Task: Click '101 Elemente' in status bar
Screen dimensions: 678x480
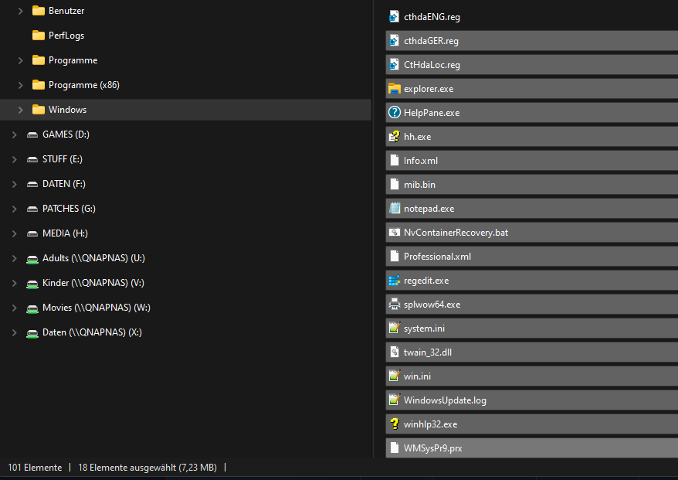Action: tap(35, 468)
